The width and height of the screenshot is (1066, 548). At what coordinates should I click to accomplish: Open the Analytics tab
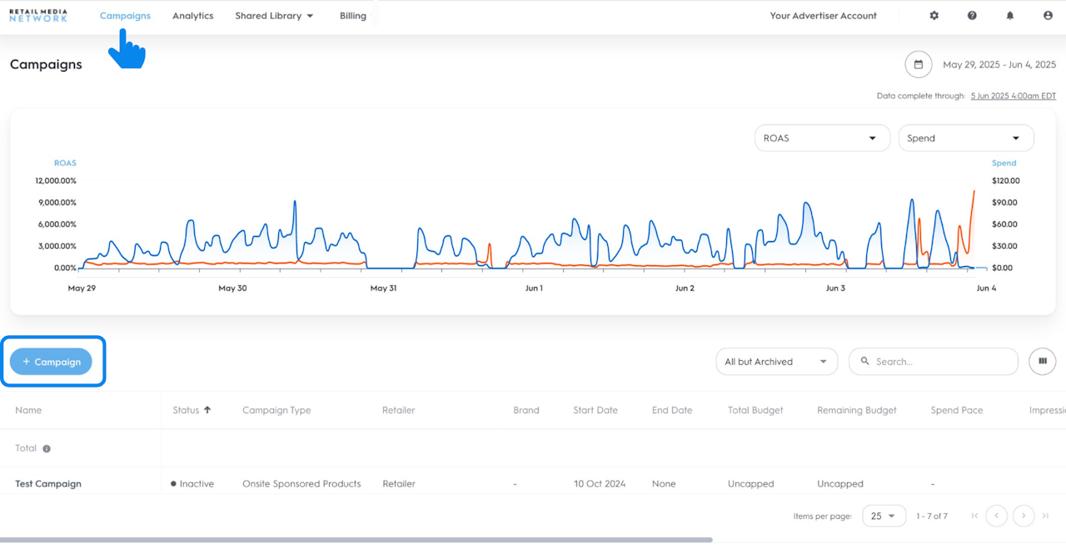tap(193, 16)
